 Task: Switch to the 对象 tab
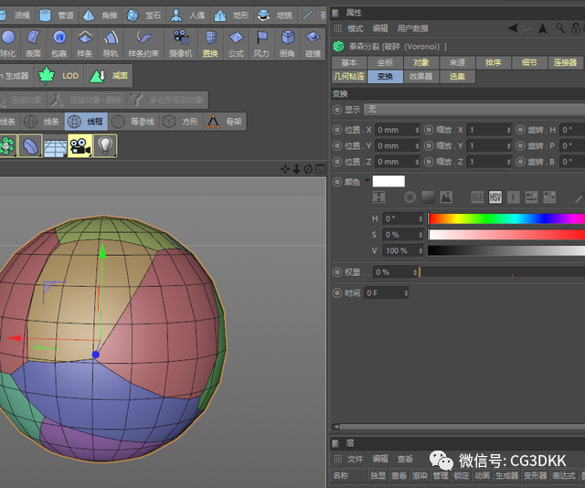pos(421,63)
